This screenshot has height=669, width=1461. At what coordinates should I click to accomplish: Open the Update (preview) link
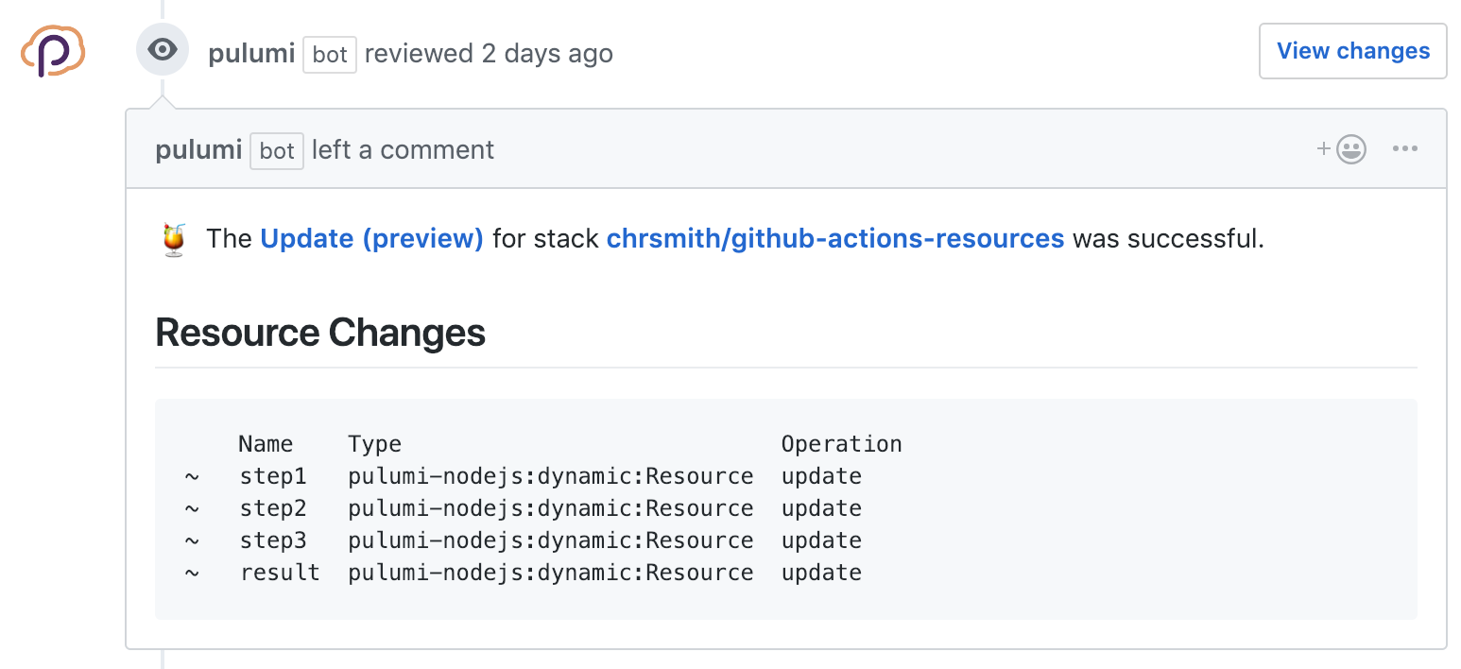click(371, 238)
